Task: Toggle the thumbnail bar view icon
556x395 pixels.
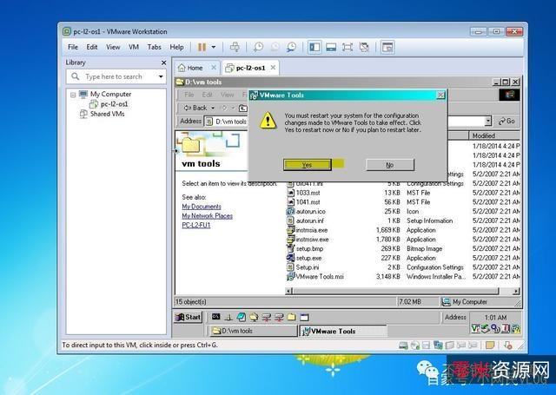Action: point(331,47)
